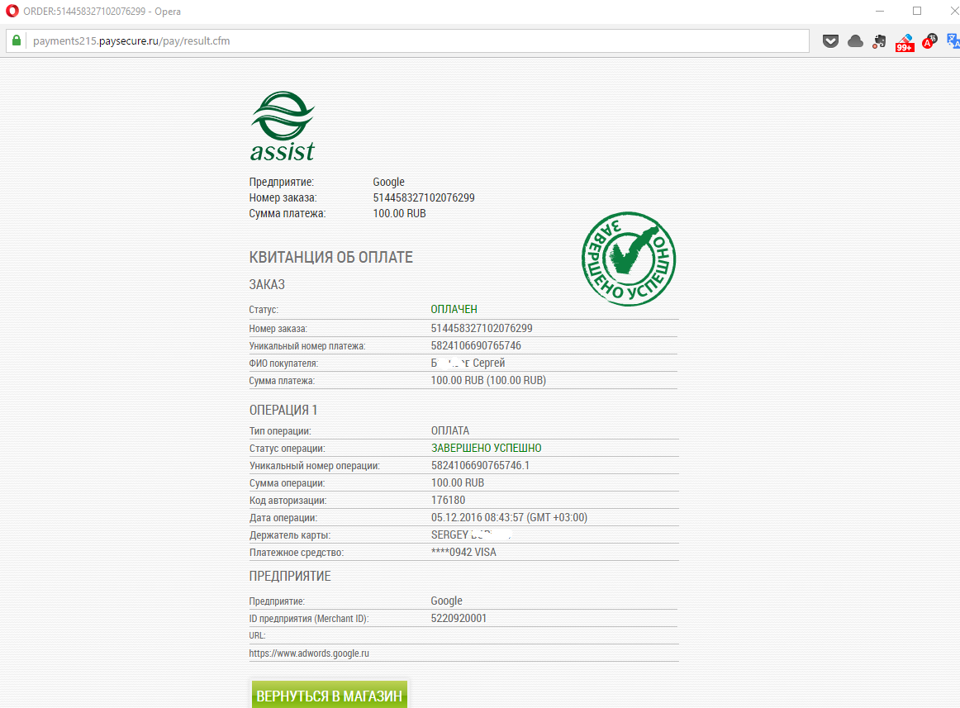
Task: Click the 100.00 RUB (100.00 RUB) amount
Action: 488,380
